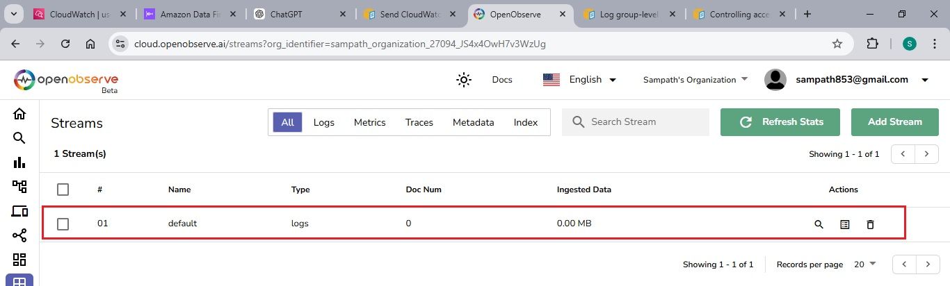Focus the Search Stream input field
Viewport: 950px width, 286px height.
[645, 122]
